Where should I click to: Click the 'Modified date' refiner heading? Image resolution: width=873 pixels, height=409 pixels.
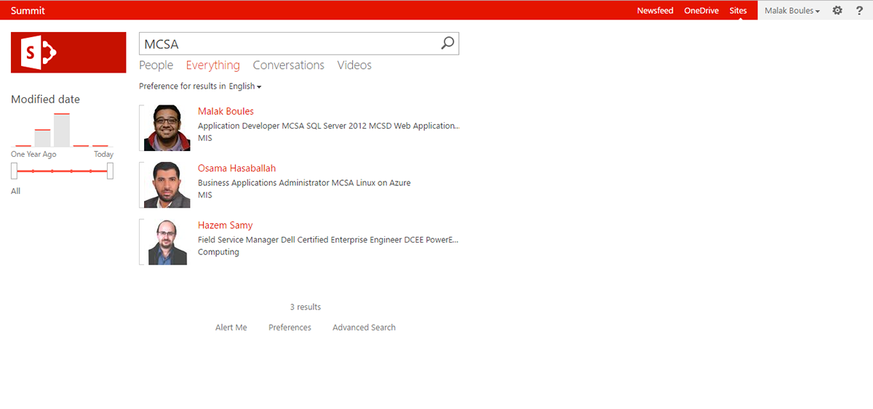(x=45, y=100)
